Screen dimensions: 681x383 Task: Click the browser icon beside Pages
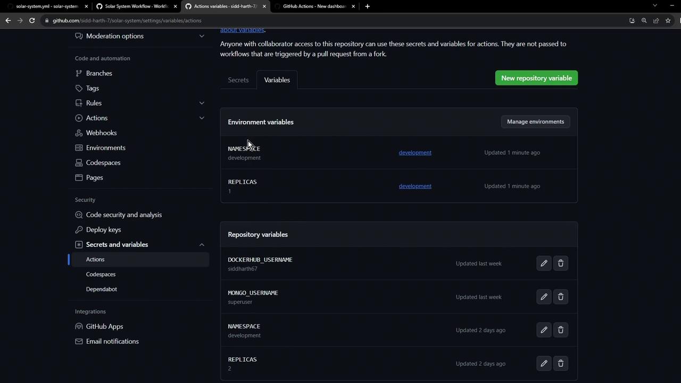tap(79, 178)
